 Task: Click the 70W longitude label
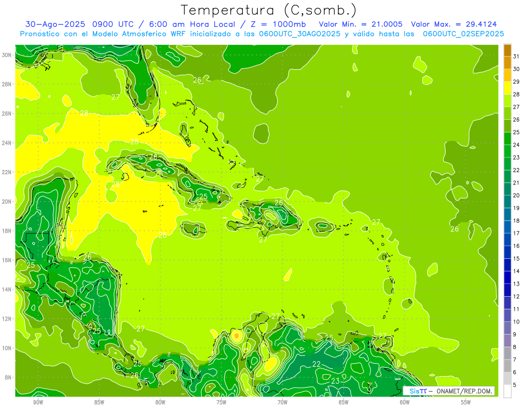click(x=282, y=402)
